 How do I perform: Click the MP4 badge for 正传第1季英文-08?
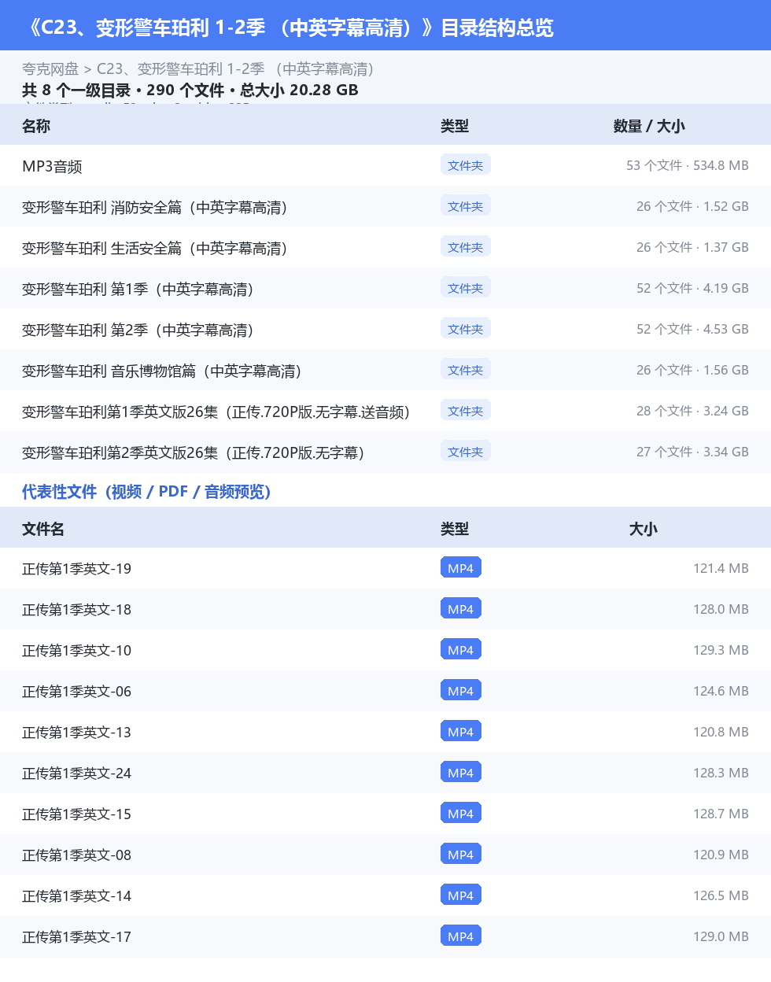click(461, 855)
